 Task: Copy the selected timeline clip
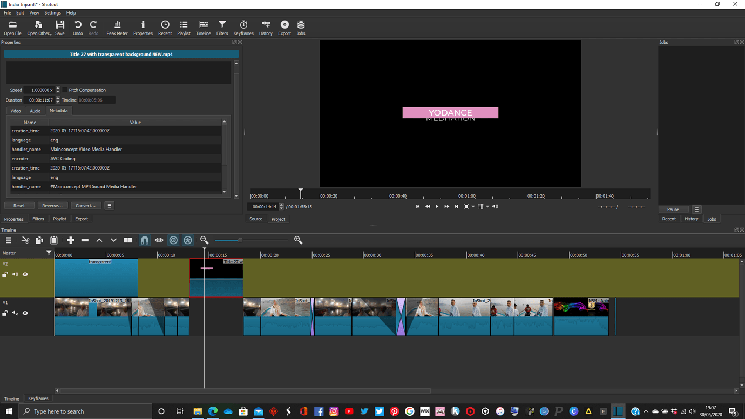click(39, 240)
